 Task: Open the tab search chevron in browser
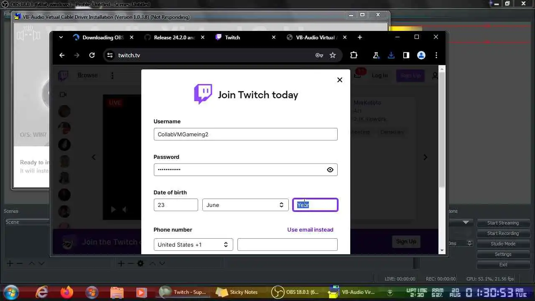coord(61,37)
